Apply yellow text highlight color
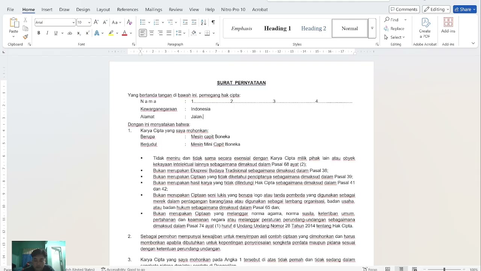Screen dimensions: 481x271 click(x=111, y=33)
